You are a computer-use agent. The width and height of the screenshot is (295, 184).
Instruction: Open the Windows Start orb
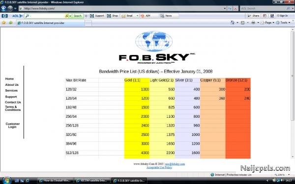tap(6, 181)
